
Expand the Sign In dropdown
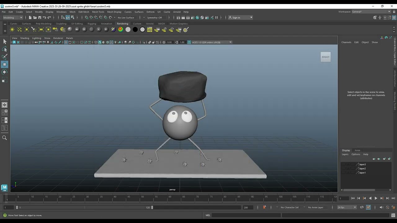click(x=241, y=18)
